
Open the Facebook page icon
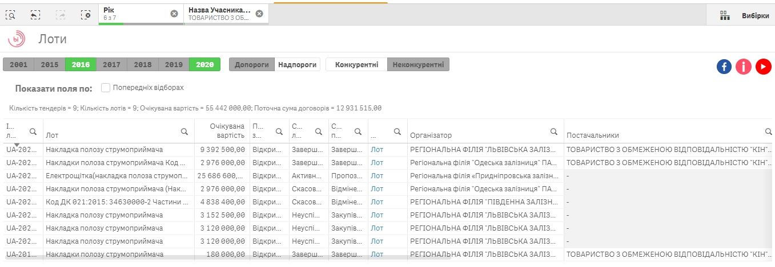[724, 67]
